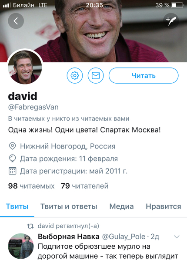
Task: Check the battery indicator in status bar
Action: click(178, 5)
